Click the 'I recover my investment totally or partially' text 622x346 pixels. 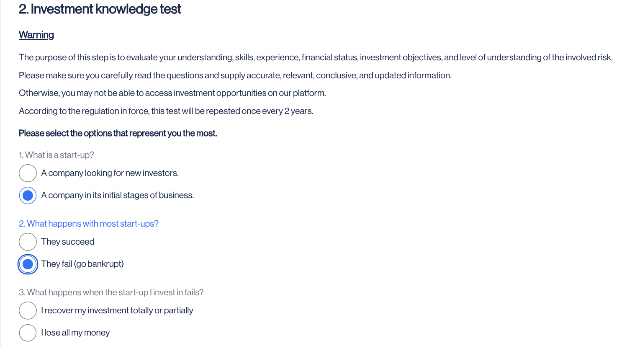(117, 310)
